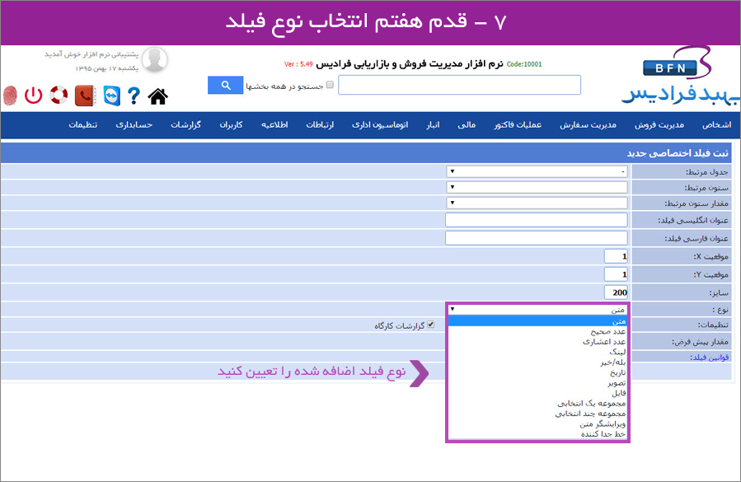Open the 'حسابداری' menu
741x482 pixels.
[134, 124]
